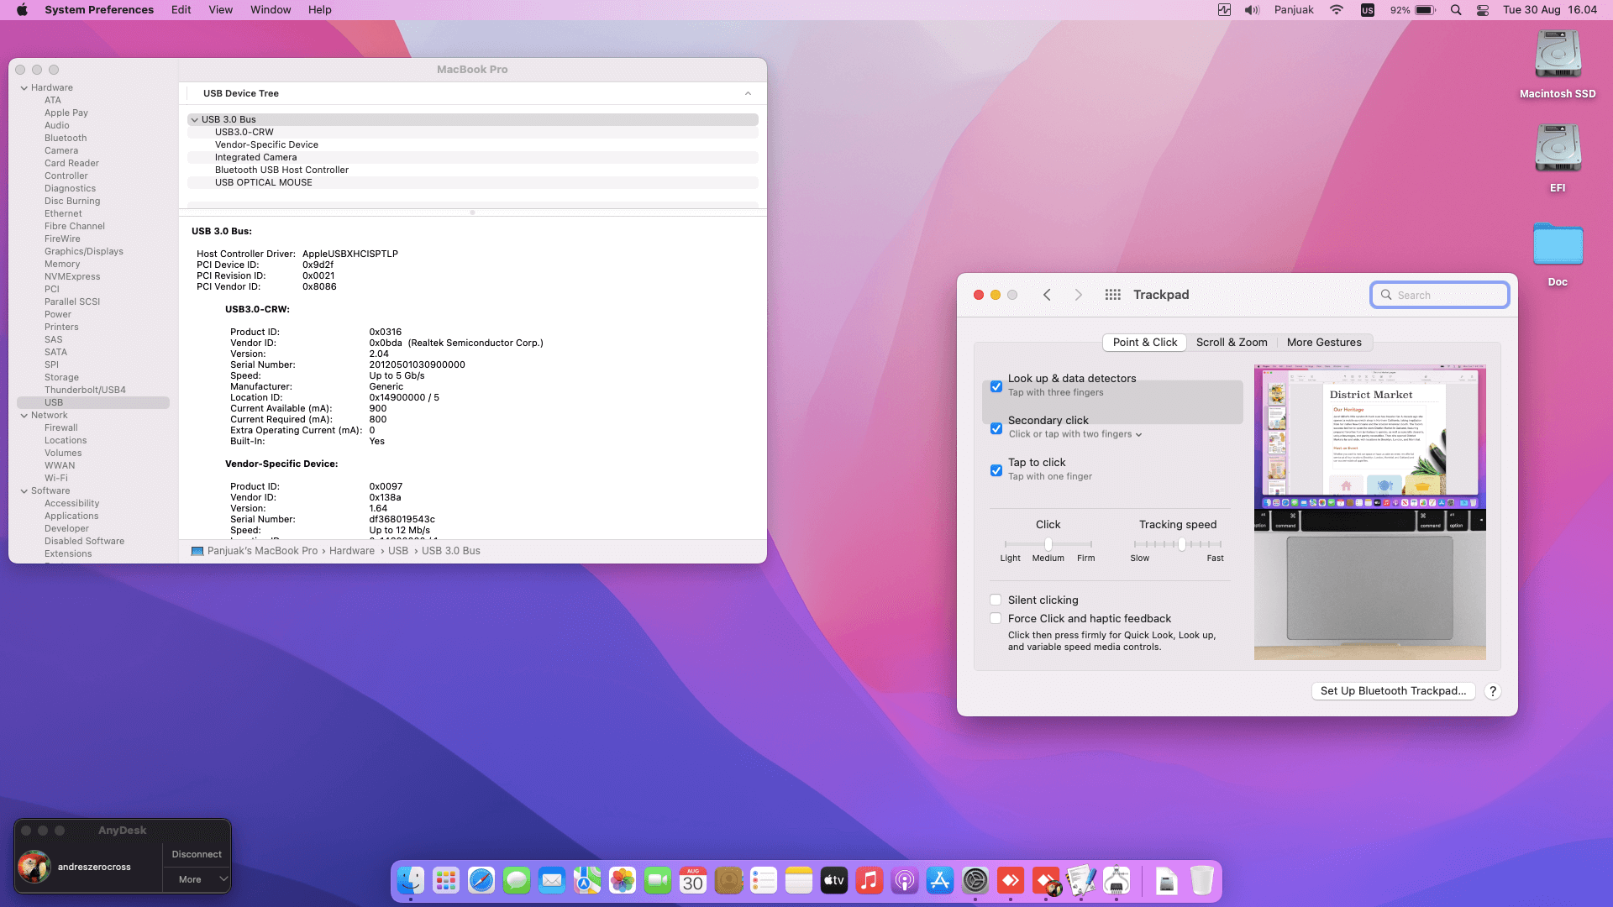This screenshot has width=1613, height=907.
Task: Click the back arrow in Trackpad window
Action: [1047, 295]
